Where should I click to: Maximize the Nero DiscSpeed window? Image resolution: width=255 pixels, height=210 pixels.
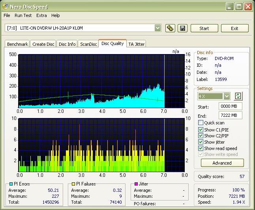[x=239, y=7]
